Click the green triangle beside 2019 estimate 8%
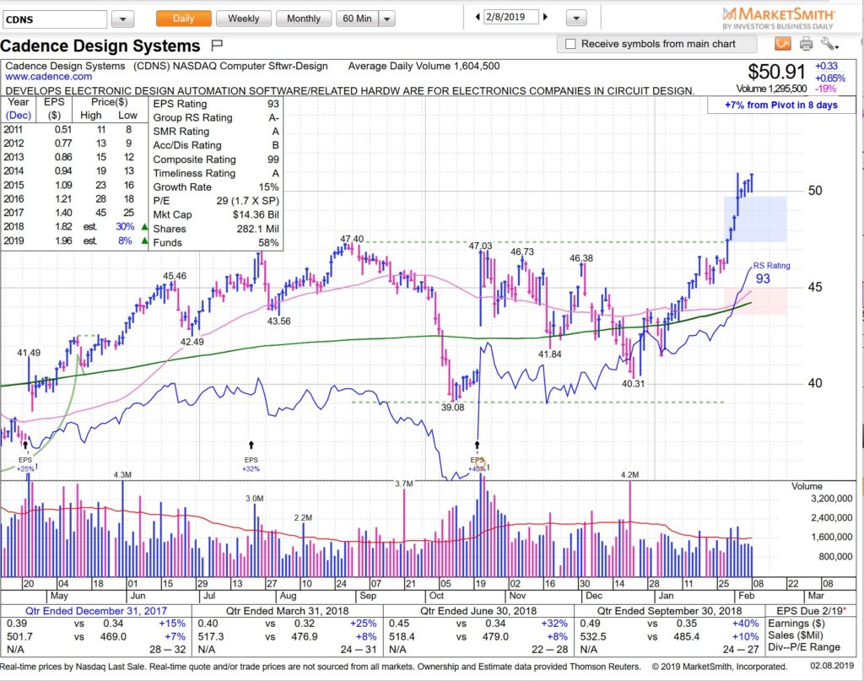 [144, 241]
